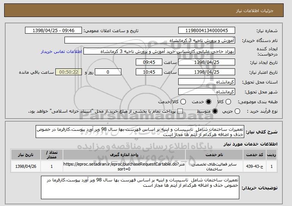Screen dimensions: 292x206
Task: Click the جزئیات اطلاعات نیاز header bar
Action: pyautogui.click(x=144, y=10)
